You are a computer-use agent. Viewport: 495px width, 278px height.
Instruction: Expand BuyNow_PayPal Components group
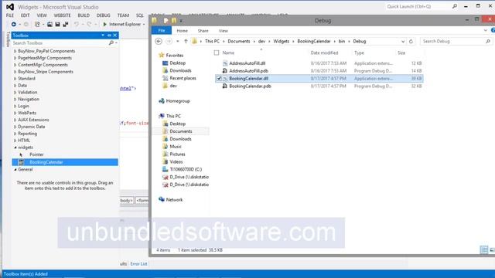[15, 51]
